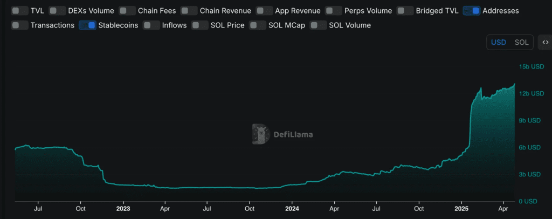Image resolution: width=552 pixels, height=219 pixels.
Task: Enable the Transactions toggle
Action: (19, 25)
